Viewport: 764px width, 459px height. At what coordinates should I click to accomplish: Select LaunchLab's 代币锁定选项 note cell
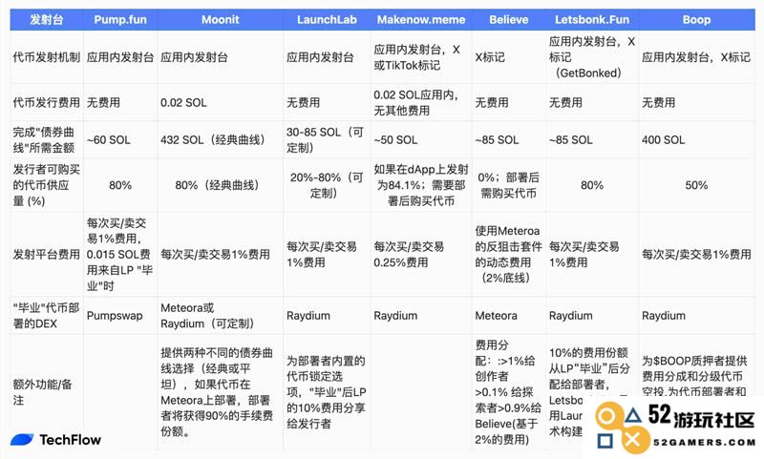point(326,392)
